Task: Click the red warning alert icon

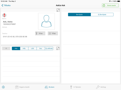Action: [4, 15]
